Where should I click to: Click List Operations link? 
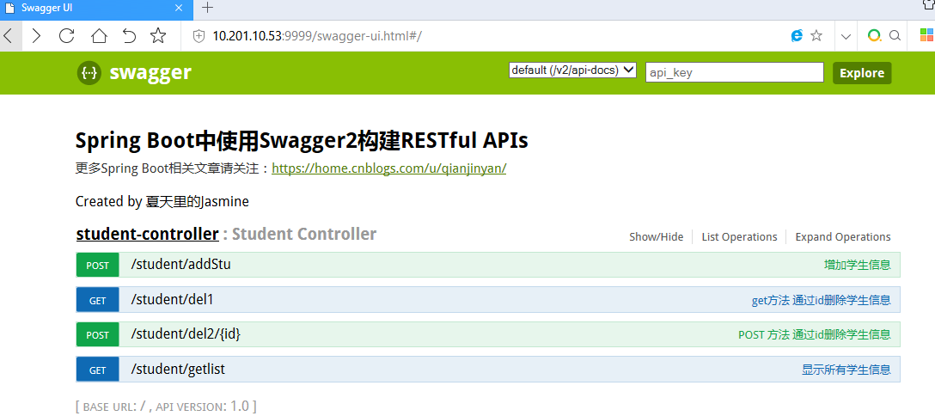click(739, 237)
